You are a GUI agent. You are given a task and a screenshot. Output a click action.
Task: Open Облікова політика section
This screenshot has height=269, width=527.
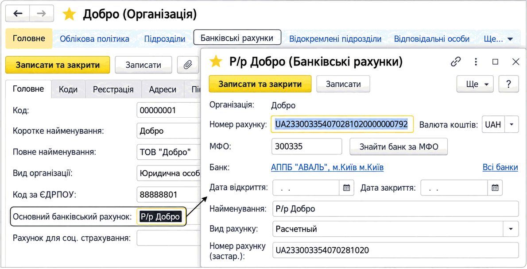coord(94,39)
